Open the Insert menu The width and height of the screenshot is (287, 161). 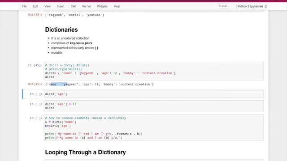pos(61,6)
